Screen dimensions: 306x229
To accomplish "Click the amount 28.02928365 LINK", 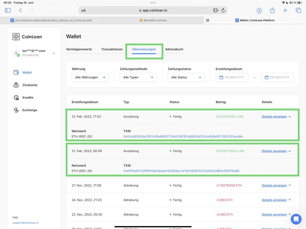I will click(229, 117).
